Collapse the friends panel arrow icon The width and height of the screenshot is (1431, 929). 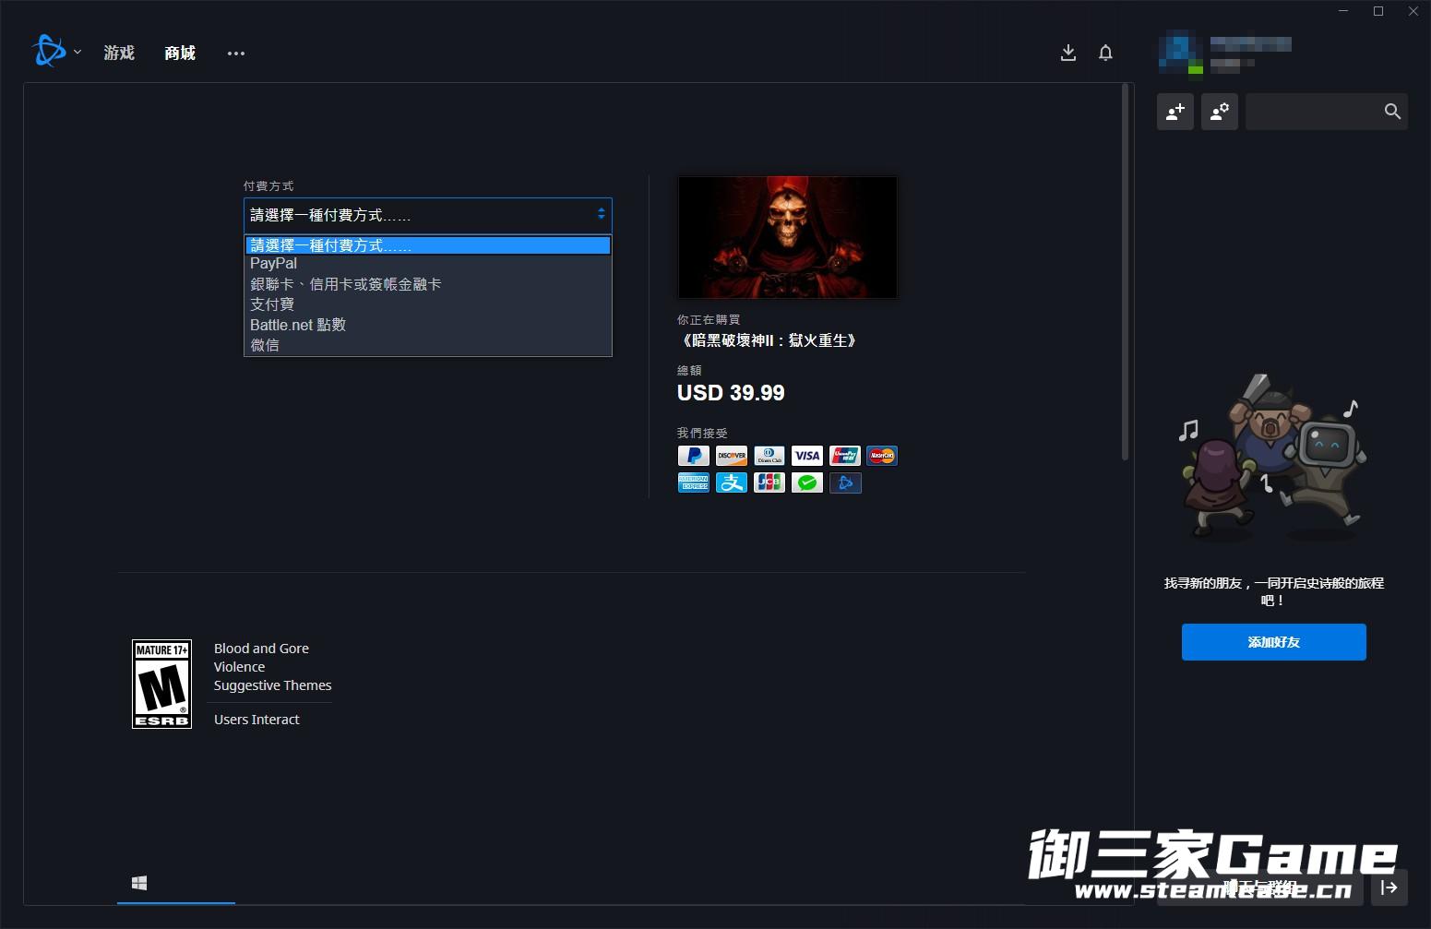point(1389,887)
